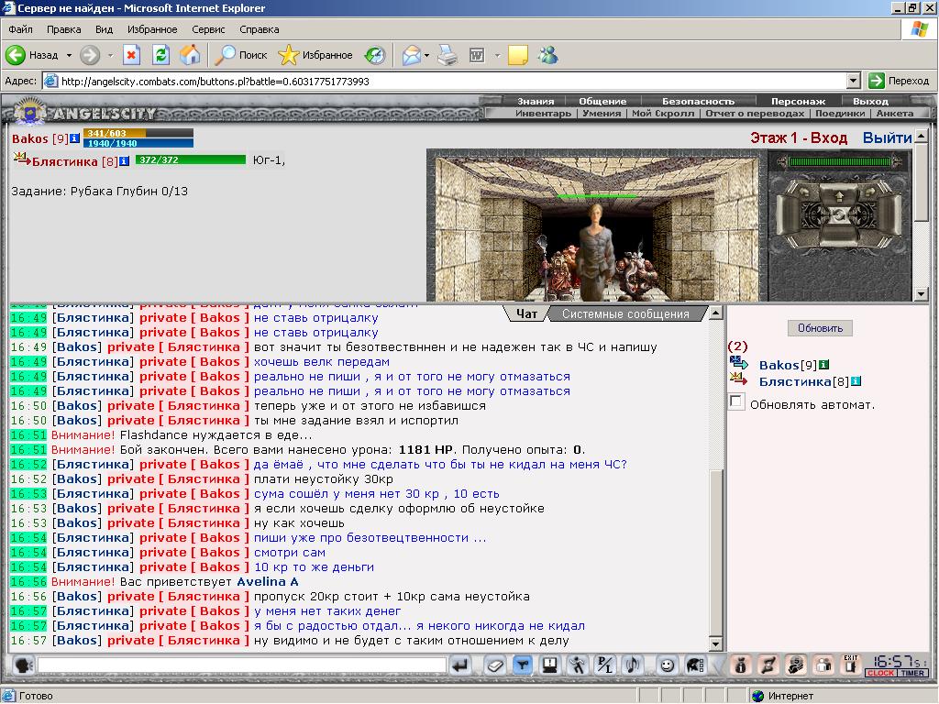Toggle the Обновлять автомат. checkbox
This screenshot has height=704, width=939.
736,401
